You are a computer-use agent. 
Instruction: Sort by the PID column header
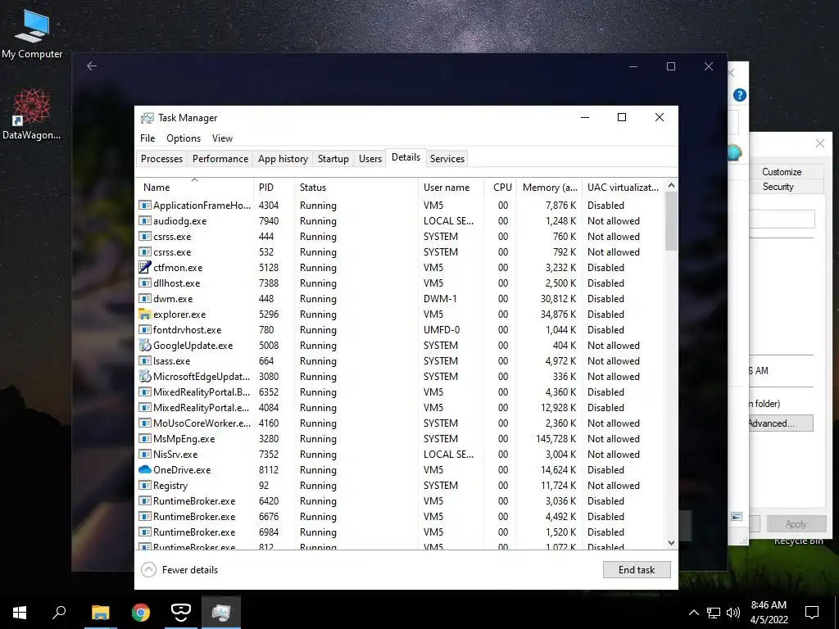(274, 188)
